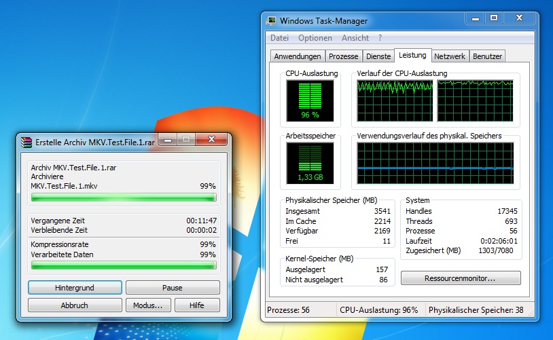Open the Modus... settings
Screen dimensions: 553x340
pos(148,305)
